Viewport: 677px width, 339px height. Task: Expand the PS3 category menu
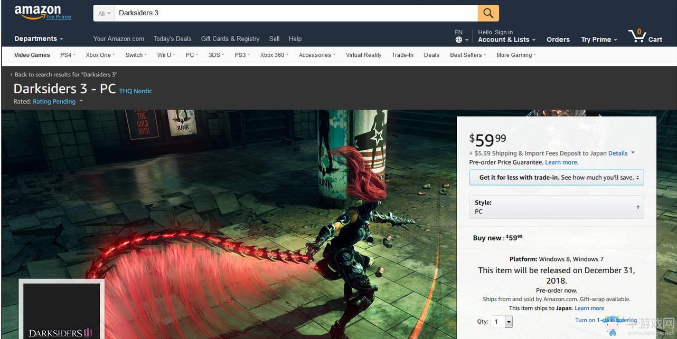tap(242, 55)
